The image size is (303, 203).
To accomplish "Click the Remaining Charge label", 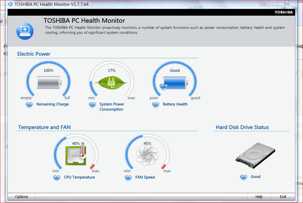I will (52, 104).
